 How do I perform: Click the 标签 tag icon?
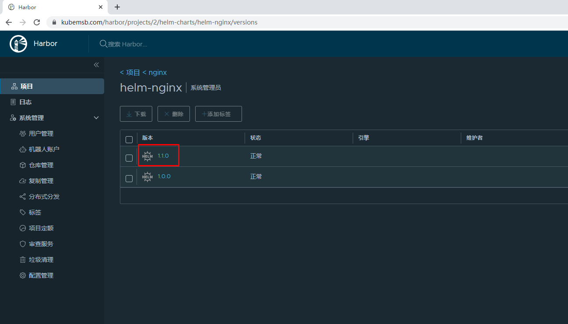pos(23,212)
